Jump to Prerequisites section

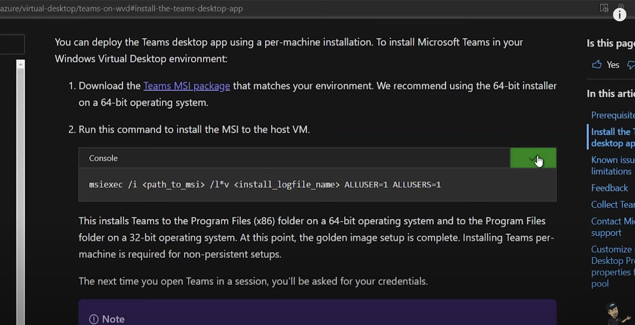pos(612,115)
